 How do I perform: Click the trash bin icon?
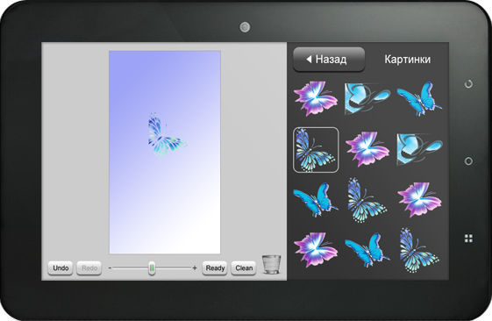click(x=271, y=265)
